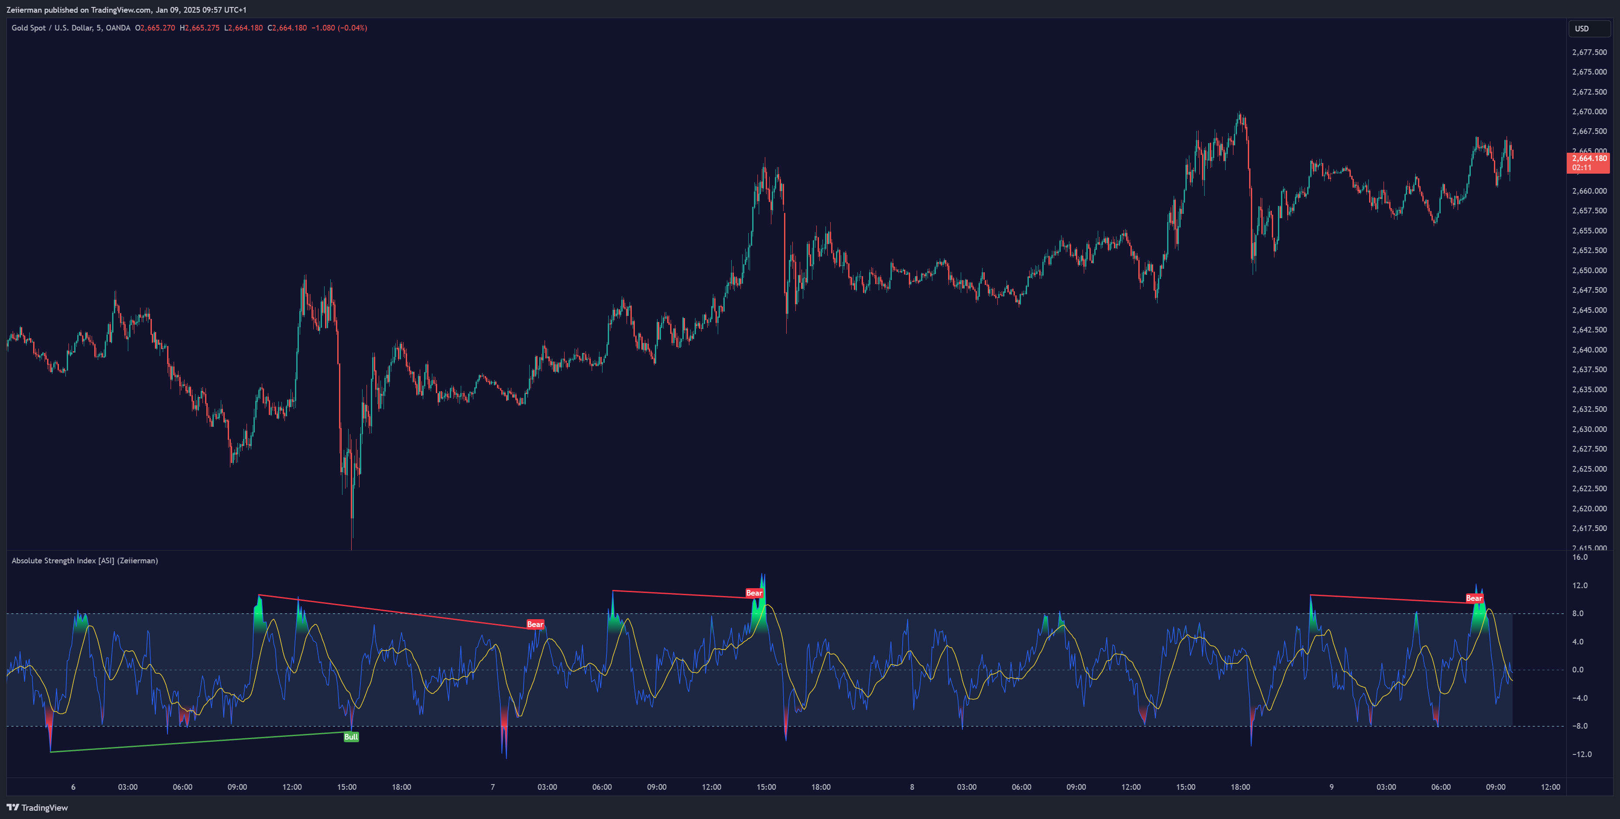This screenshot has width=1620, height=819.
Task: Click the published header text by Zeiierman
Action: tap(127, 10)
